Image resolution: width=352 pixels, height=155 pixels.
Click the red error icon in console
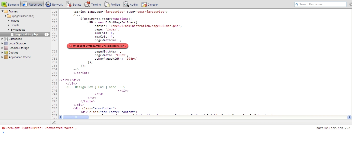point(3,128)
